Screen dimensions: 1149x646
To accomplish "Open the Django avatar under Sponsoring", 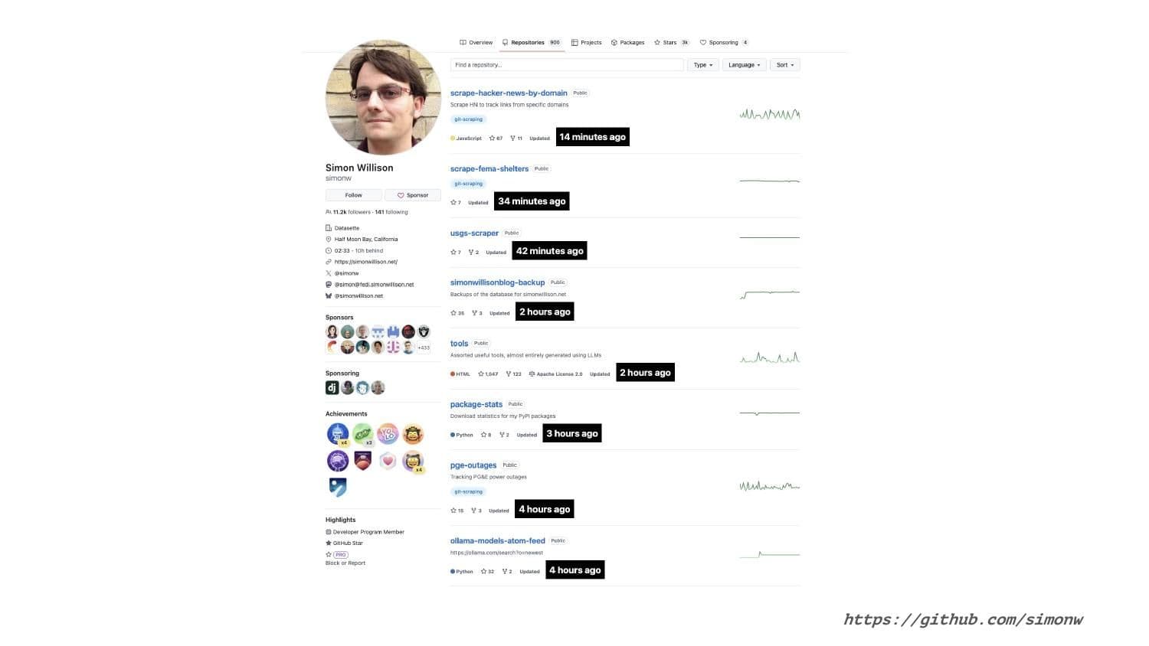I will [332, 388].
